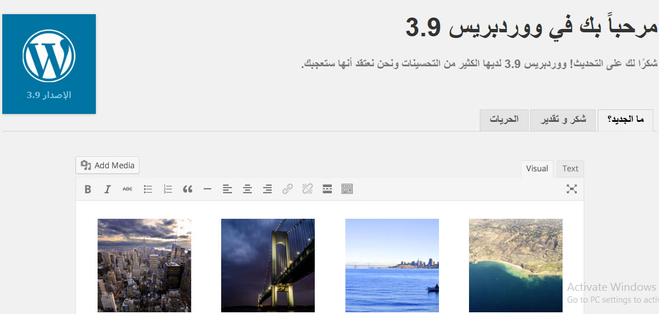Image resolution: width=659 pixels, height=314 pixels.
Task: Click the شكرًا لك على التحديث subtitle text
Action: click(x=480, y=64)
